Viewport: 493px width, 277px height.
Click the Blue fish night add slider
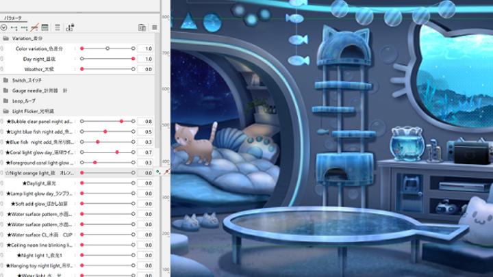(108, 142)
